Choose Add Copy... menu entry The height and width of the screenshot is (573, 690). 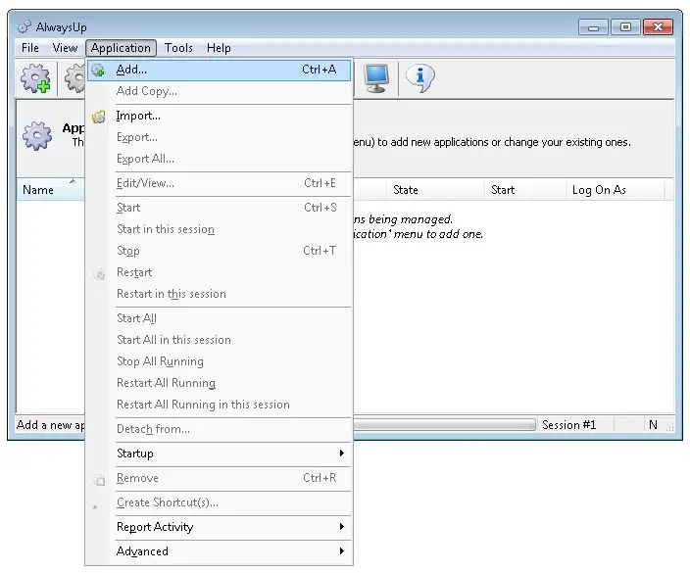click(x=220, y=91)
